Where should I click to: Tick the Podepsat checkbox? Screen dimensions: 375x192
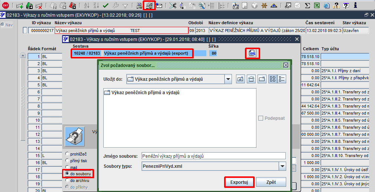[x=261, y=118]
